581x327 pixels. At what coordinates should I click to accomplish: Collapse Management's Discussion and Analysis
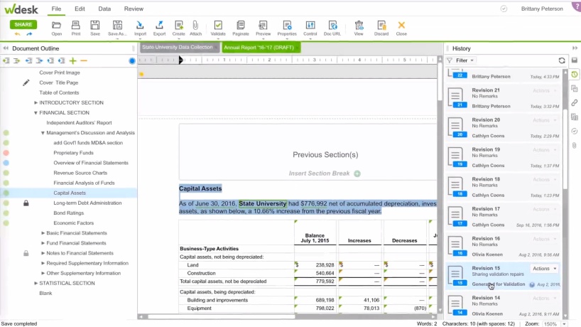point(43,133)
